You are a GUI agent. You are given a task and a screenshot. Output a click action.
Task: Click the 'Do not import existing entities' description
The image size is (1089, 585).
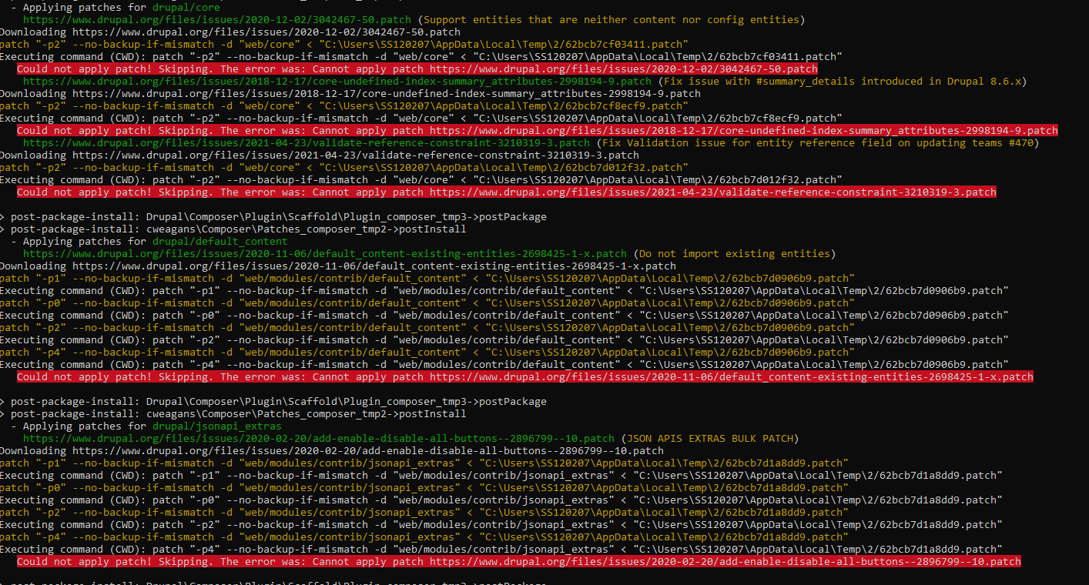[x=735, y=253]
